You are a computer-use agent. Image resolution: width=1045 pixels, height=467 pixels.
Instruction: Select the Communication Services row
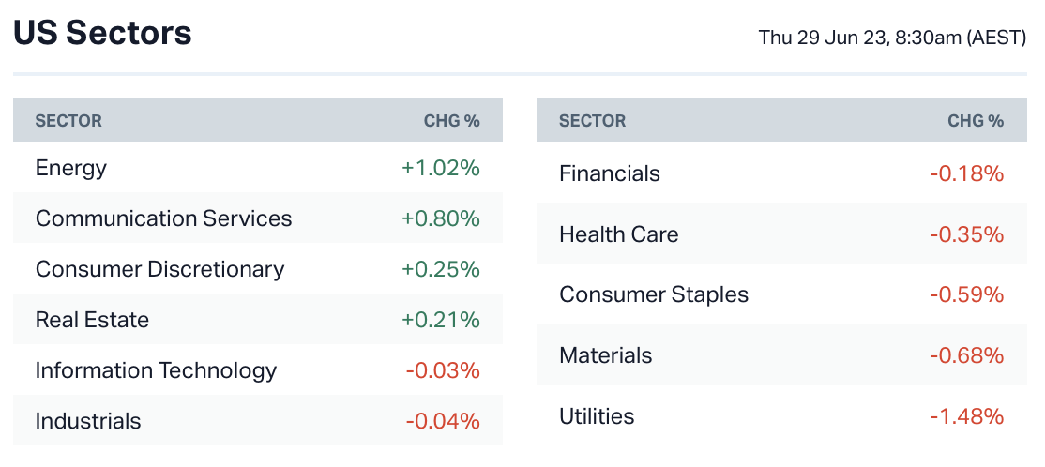(x=163, y=219)
